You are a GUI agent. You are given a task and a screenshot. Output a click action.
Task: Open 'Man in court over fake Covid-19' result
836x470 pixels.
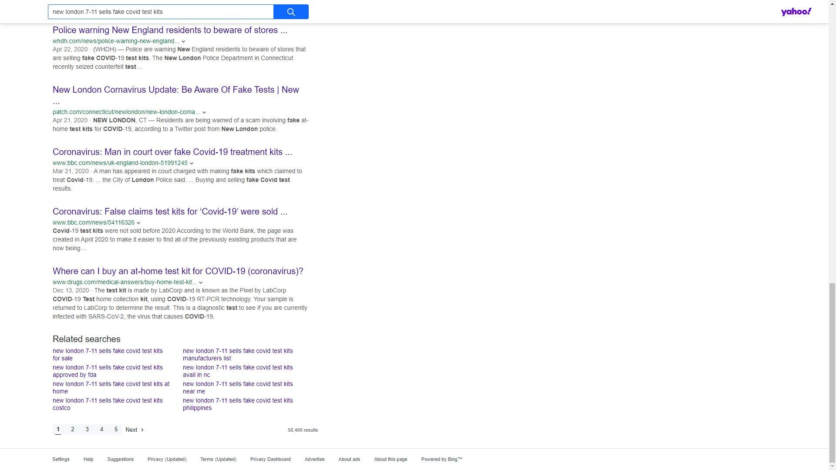click(172, 152)
